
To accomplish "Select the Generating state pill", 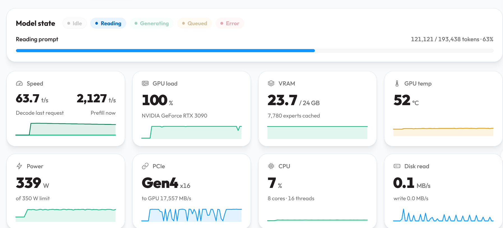I will [152, 23].
